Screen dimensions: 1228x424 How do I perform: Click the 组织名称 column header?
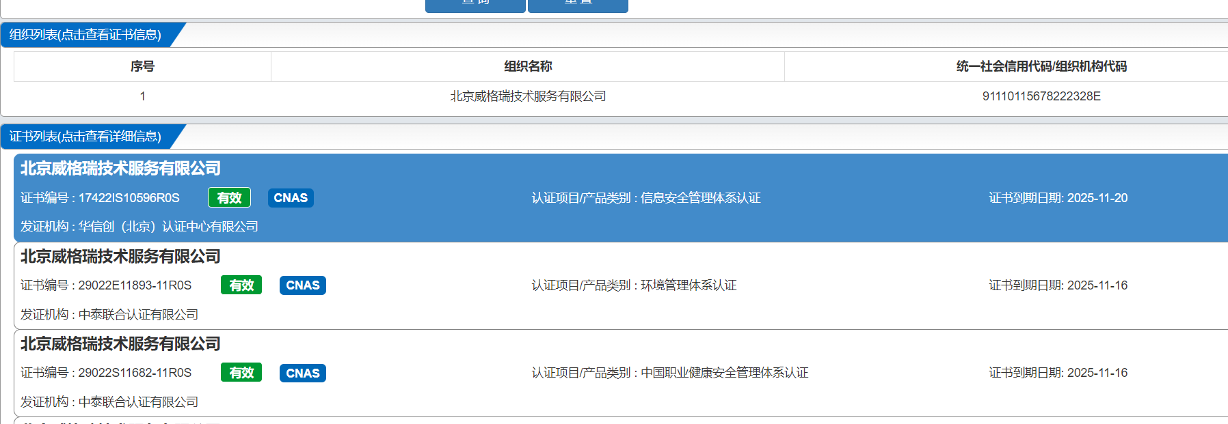point(528,66)
